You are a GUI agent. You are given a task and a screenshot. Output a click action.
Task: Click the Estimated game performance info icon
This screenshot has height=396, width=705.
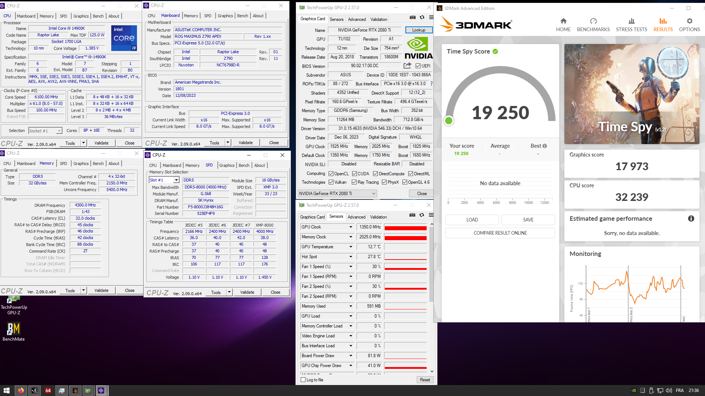(691, 219)
